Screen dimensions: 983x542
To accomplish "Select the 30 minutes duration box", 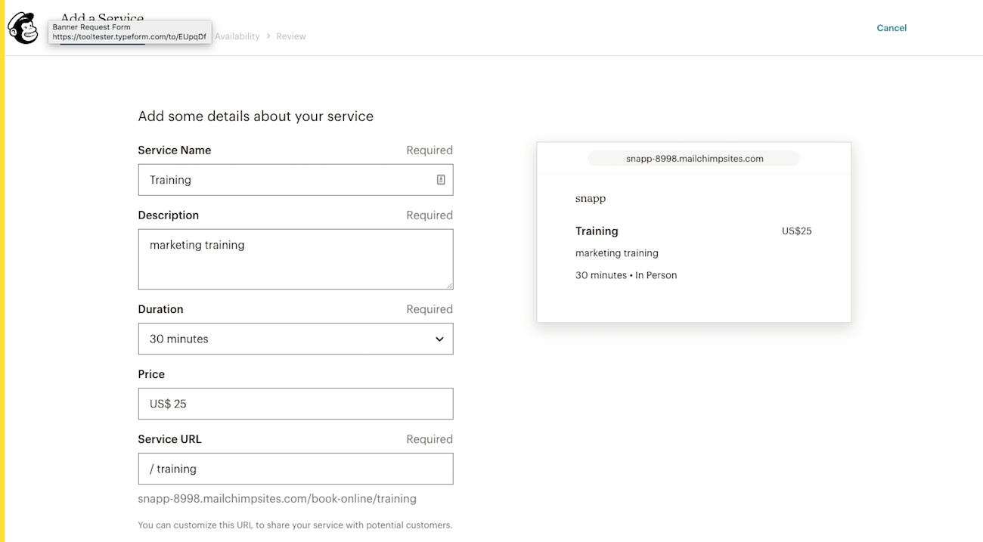I will pos(296,339).
